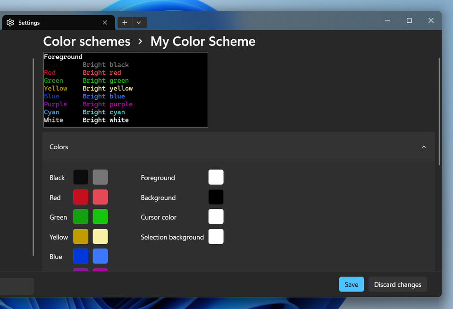Edit the Bright red color swatch
The image size is (453, 309).
coord(100,197)
